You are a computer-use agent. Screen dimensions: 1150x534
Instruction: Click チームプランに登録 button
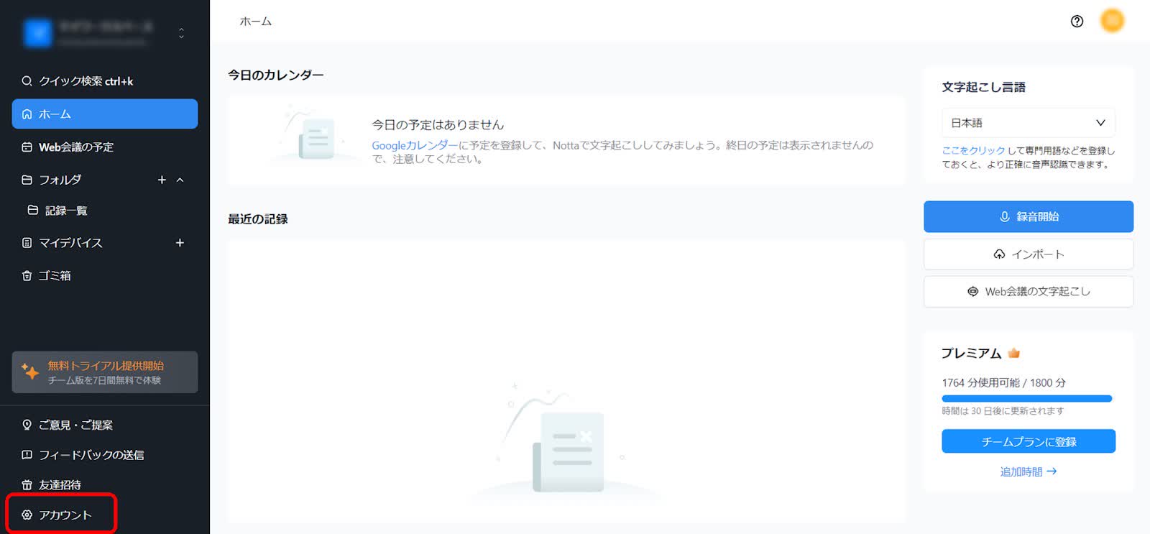point(1029,441)
